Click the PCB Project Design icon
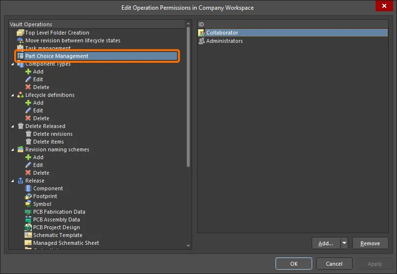The width and height of the screenshot is (397, 274). [x=28, y=228]
